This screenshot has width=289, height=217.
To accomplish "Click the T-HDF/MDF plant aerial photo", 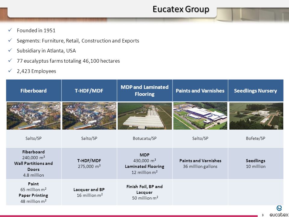I will (x=89, y=116).
